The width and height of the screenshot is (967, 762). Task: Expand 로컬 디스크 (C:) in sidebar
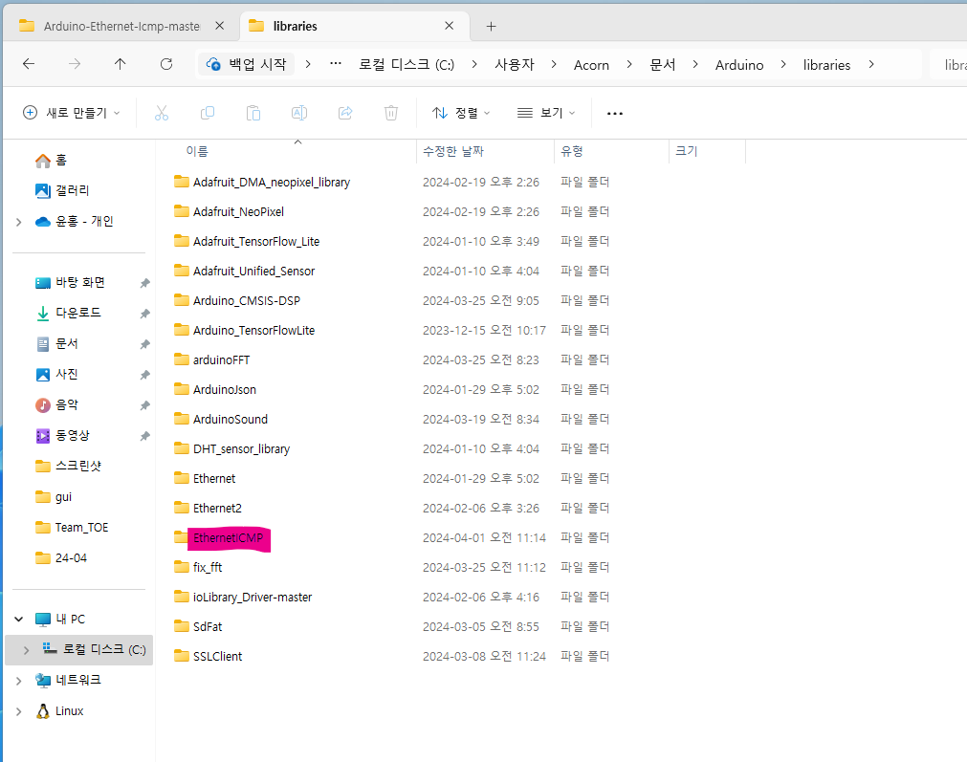point(26,650)
